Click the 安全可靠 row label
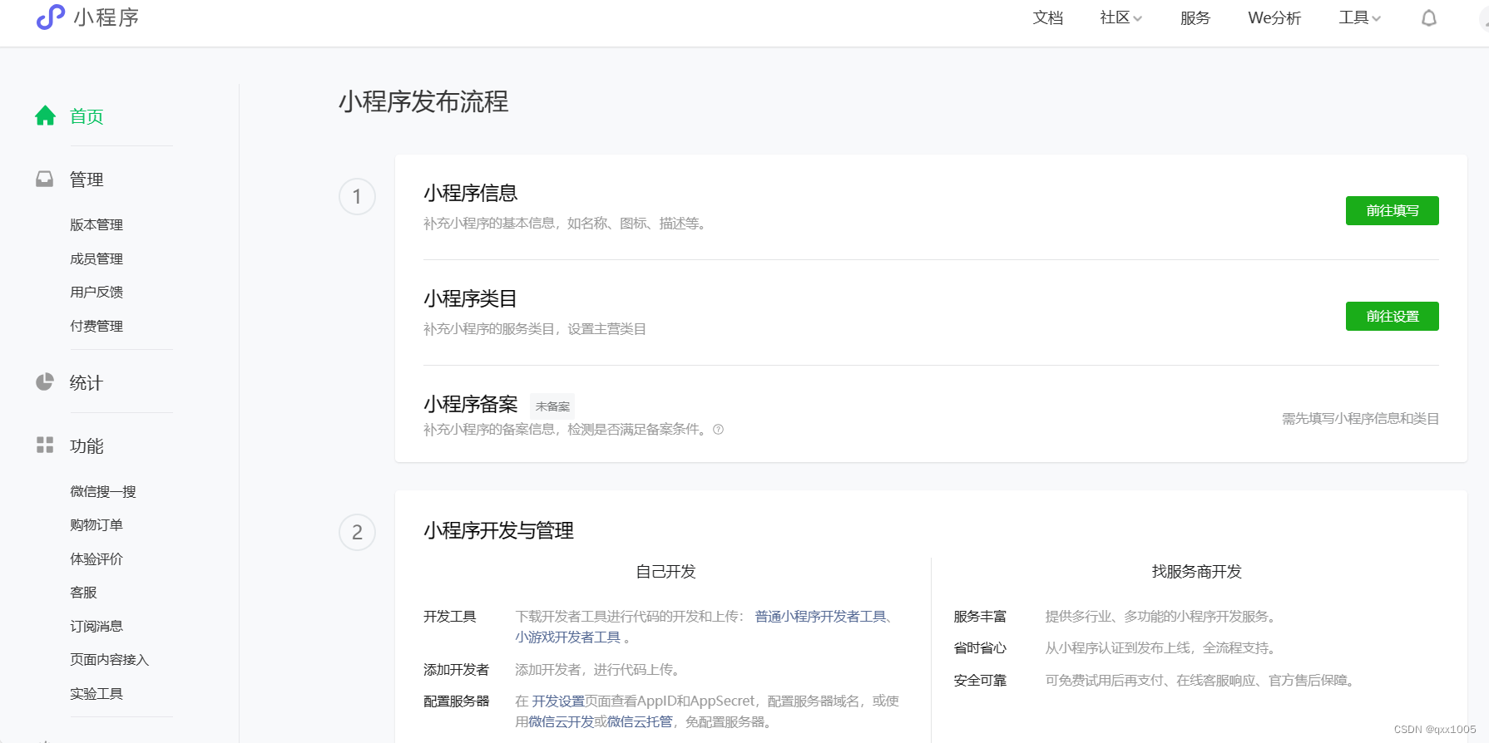The height and width of the screenshot is (743, 1489). pos(980,680)
